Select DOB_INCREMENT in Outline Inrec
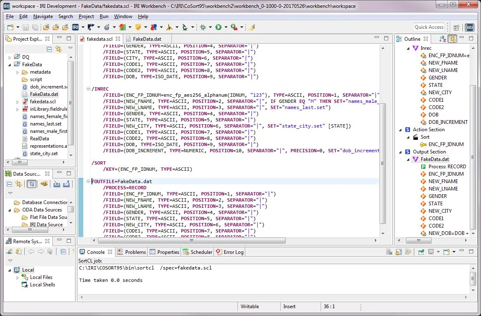This screenshot has height=316, width=481. (x=448, y=122)
